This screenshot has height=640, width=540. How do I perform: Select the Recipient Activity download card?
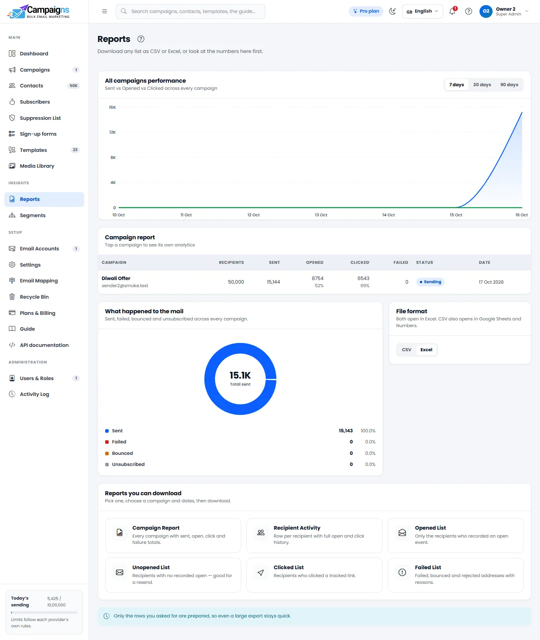click(x=314, y=536)
